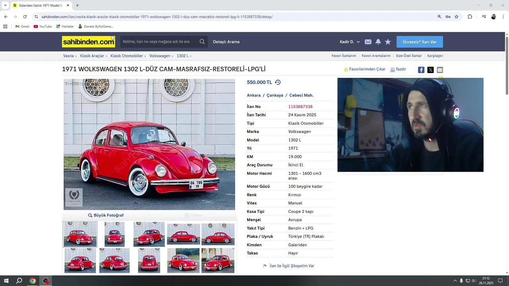Open Favori Aramalarım
This screenshot has width=509, height=286.
click(376, 56)
